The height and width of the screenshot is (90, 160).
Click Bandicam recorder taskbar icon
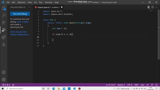click(x=79, y=88)
